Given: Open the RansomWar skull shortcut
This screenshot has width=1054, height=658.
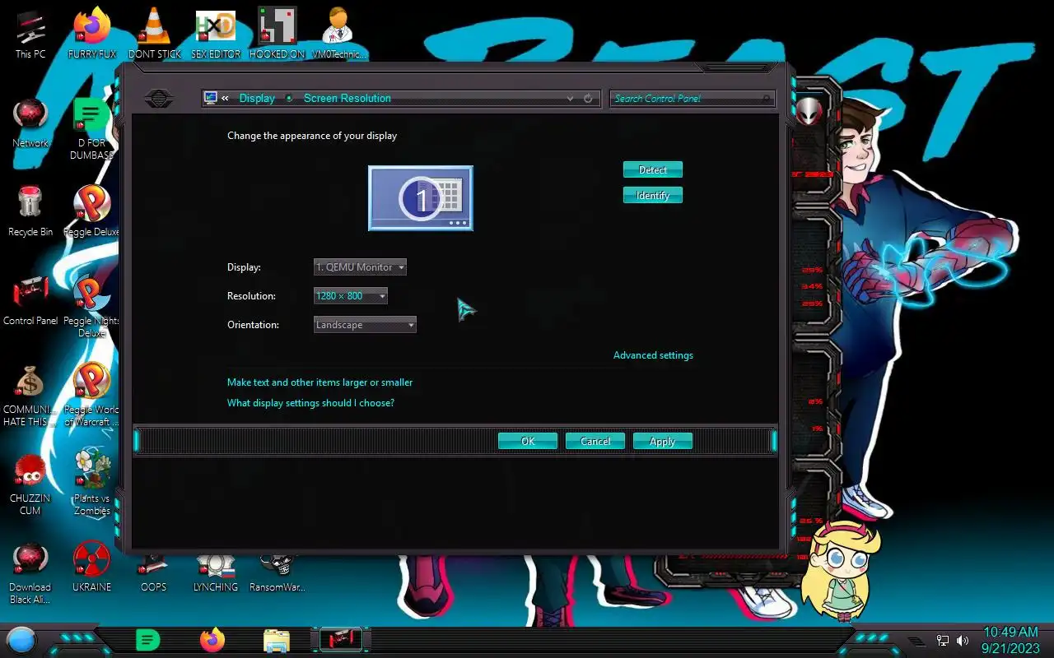Looking at the screenshot, I should [277, 568].
